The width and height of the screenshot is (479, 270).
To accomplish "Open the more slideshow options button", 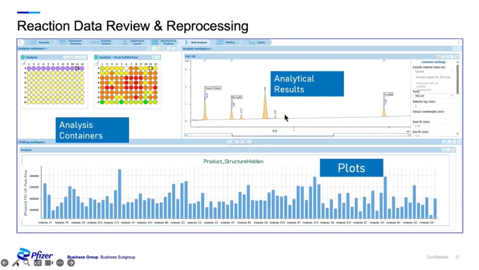I will (x=60, y=262).
